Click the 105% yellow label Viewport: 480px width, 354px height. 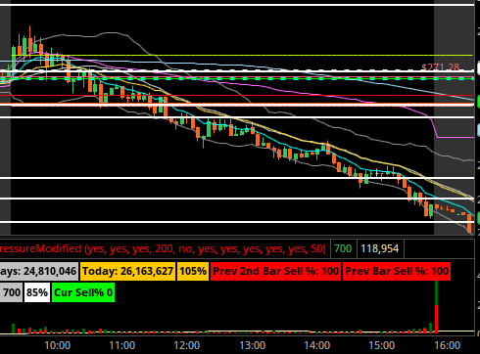tap(193, 271)
